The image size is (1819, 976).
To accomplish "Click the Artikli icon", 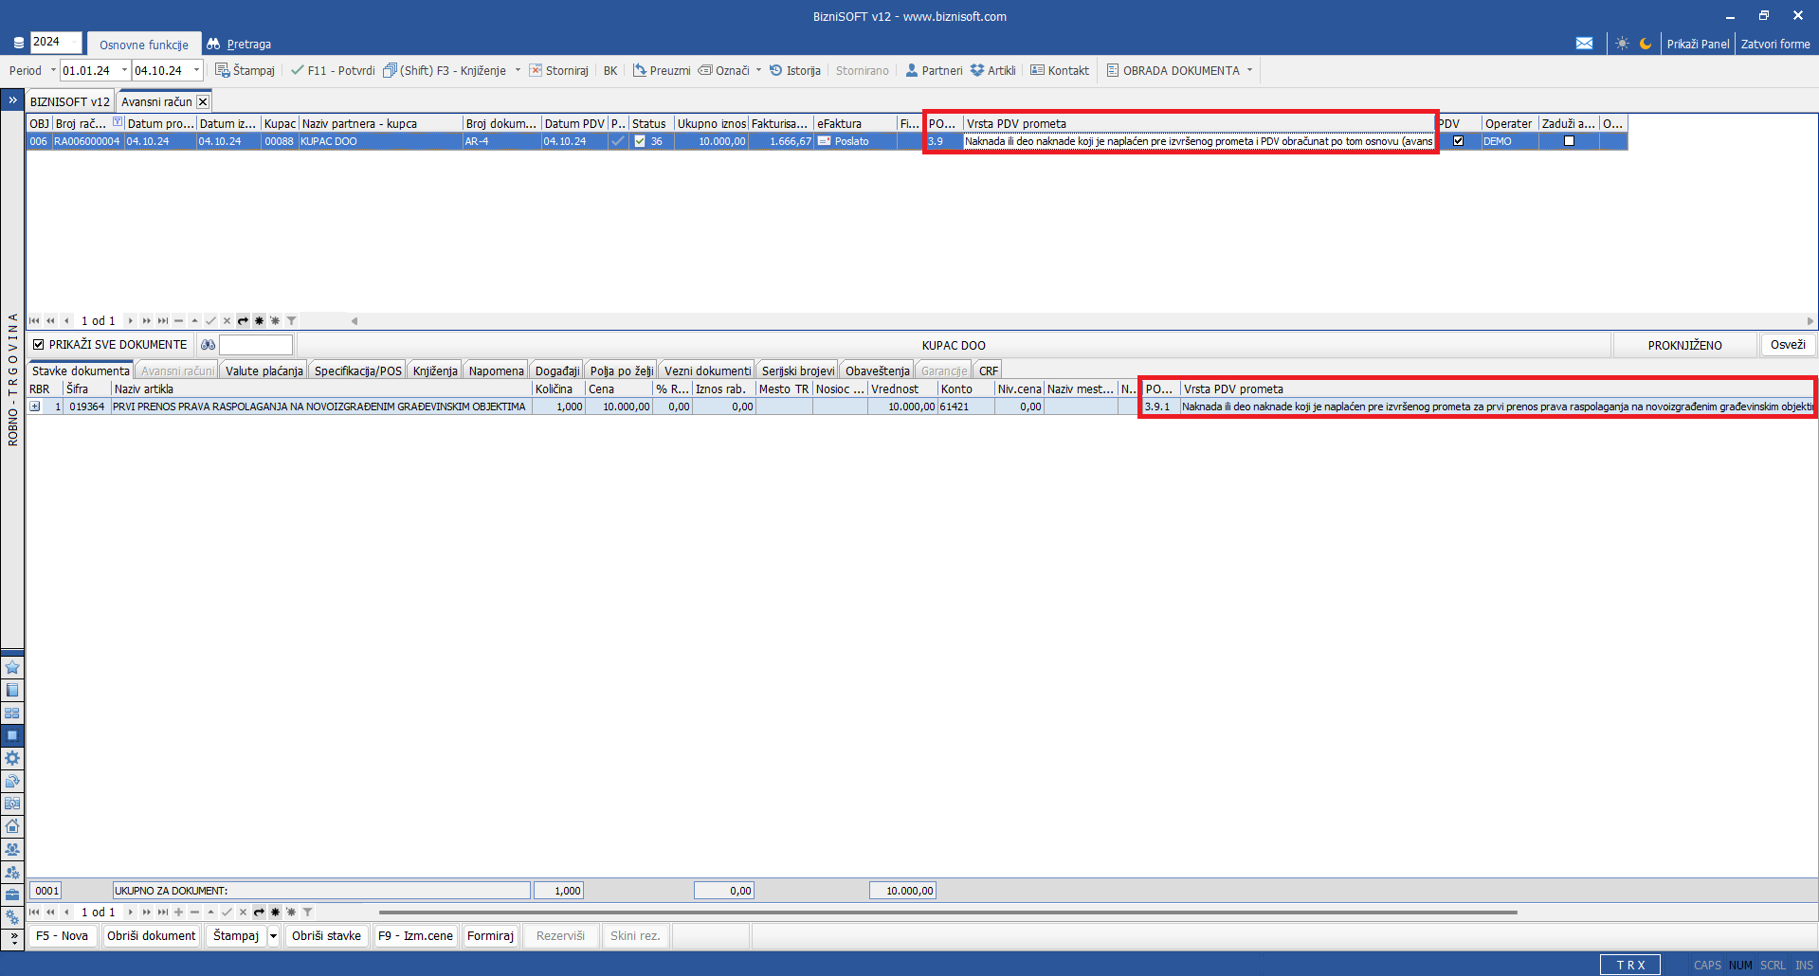I will [x=977, y=70].
